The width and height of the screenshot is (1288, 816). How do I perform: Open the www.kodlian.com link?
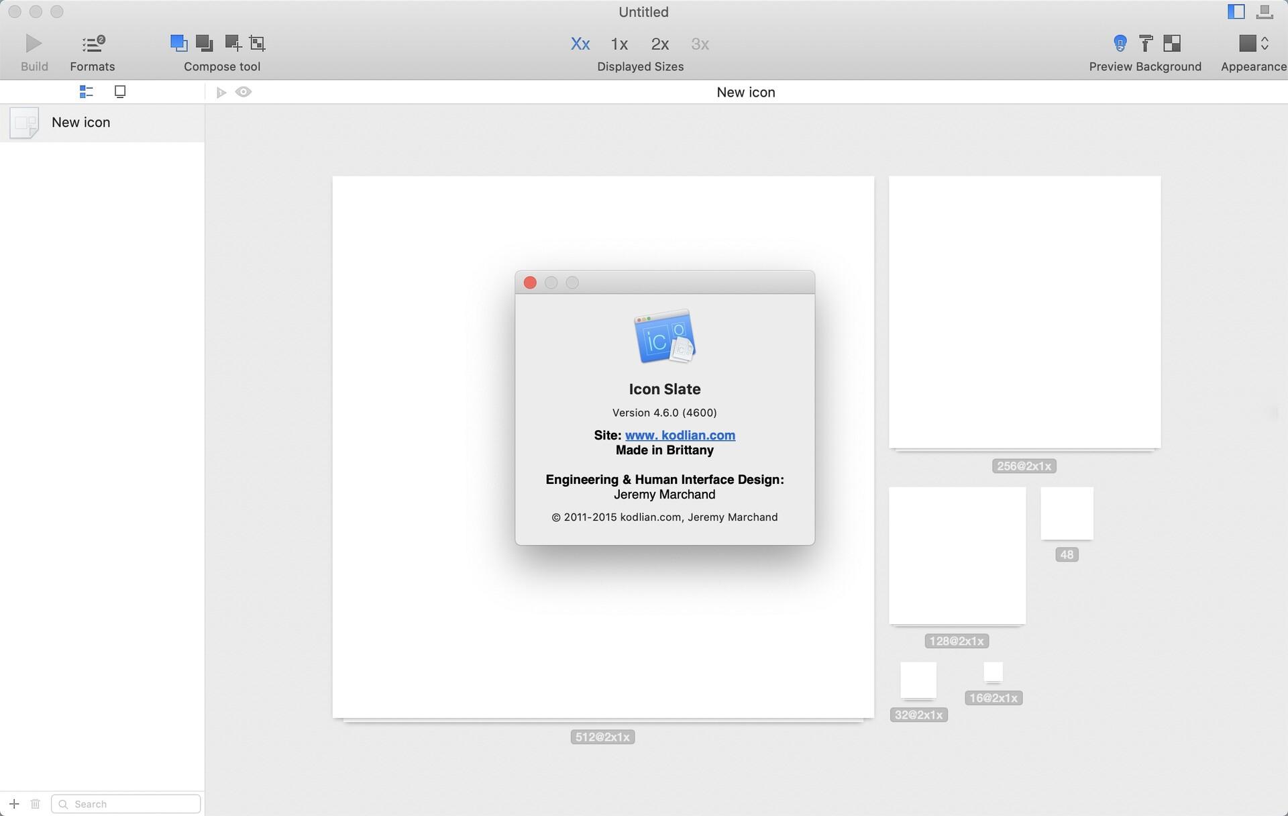click(x=680, y=435)
